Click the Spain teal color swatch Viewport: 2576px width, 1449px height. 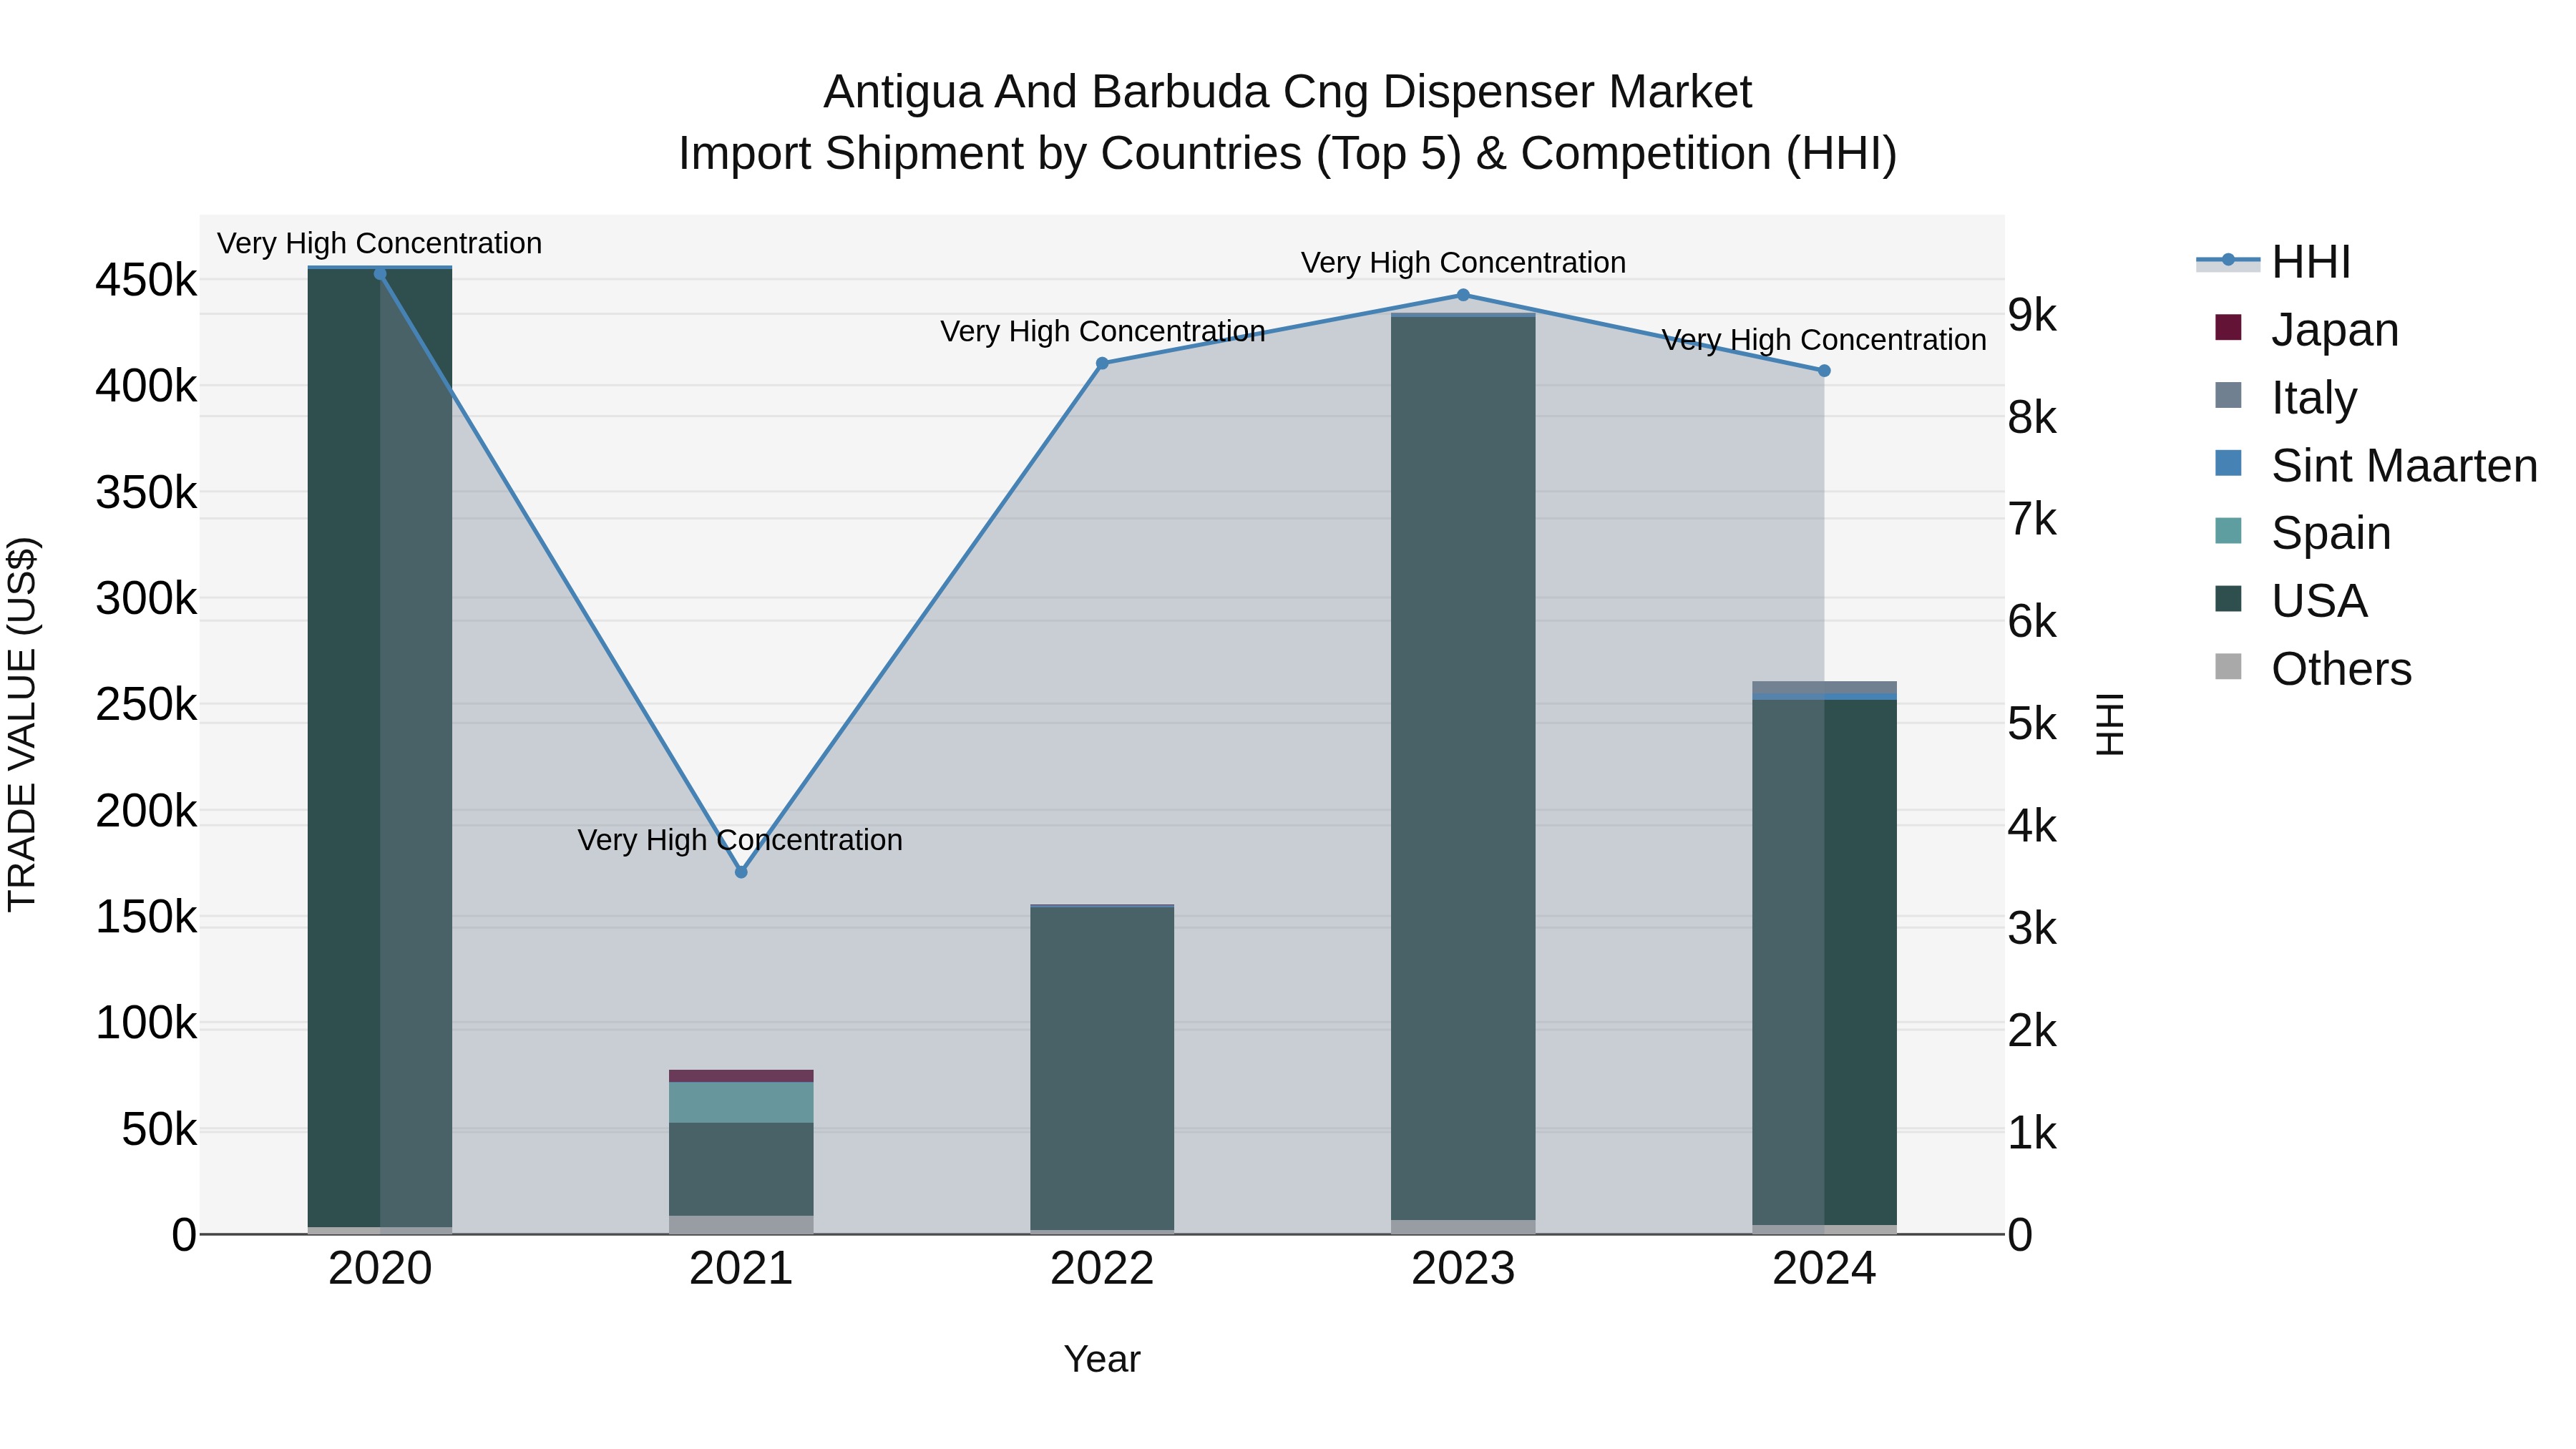point(2228,530)
